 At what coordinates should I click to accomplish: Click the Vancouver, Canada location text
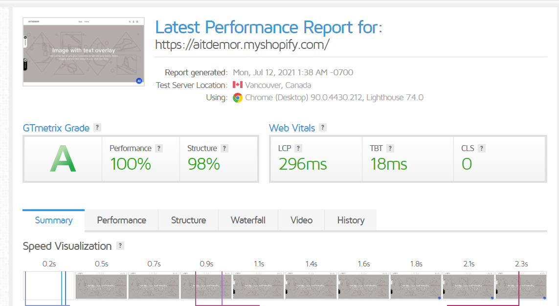(278, 85)
